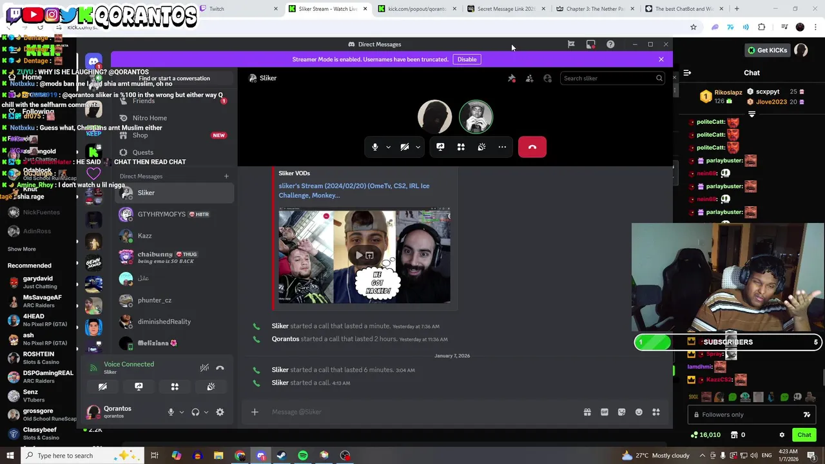Click the attachment plus in message box
The image size is (825, 464).
click(x=255, y=412)
